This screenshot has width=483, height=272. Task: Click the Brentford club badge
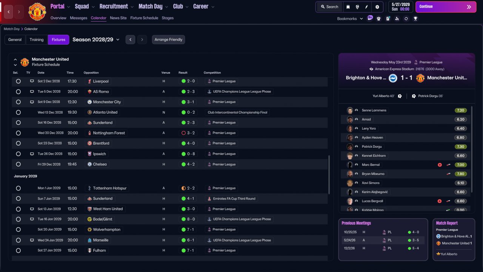tap(90, 143)
